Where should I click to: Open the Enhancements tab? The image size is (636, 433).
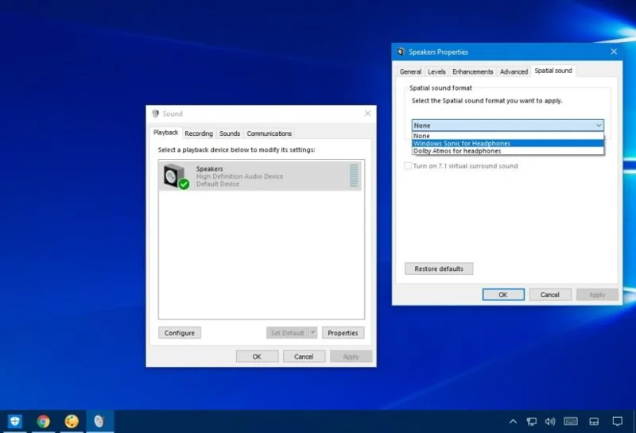tap(472, 72)
